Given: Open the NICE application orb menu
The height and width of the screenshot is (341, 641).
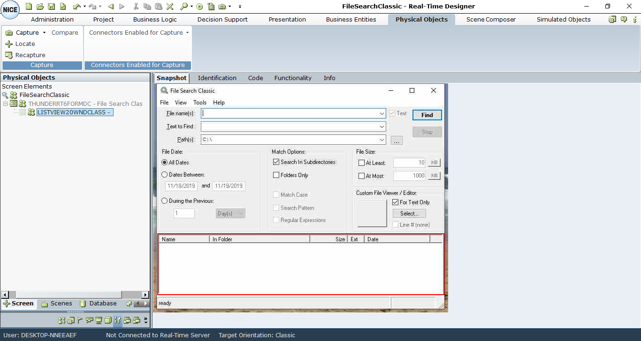Looking at the screenshot, I should click(10, 10).
